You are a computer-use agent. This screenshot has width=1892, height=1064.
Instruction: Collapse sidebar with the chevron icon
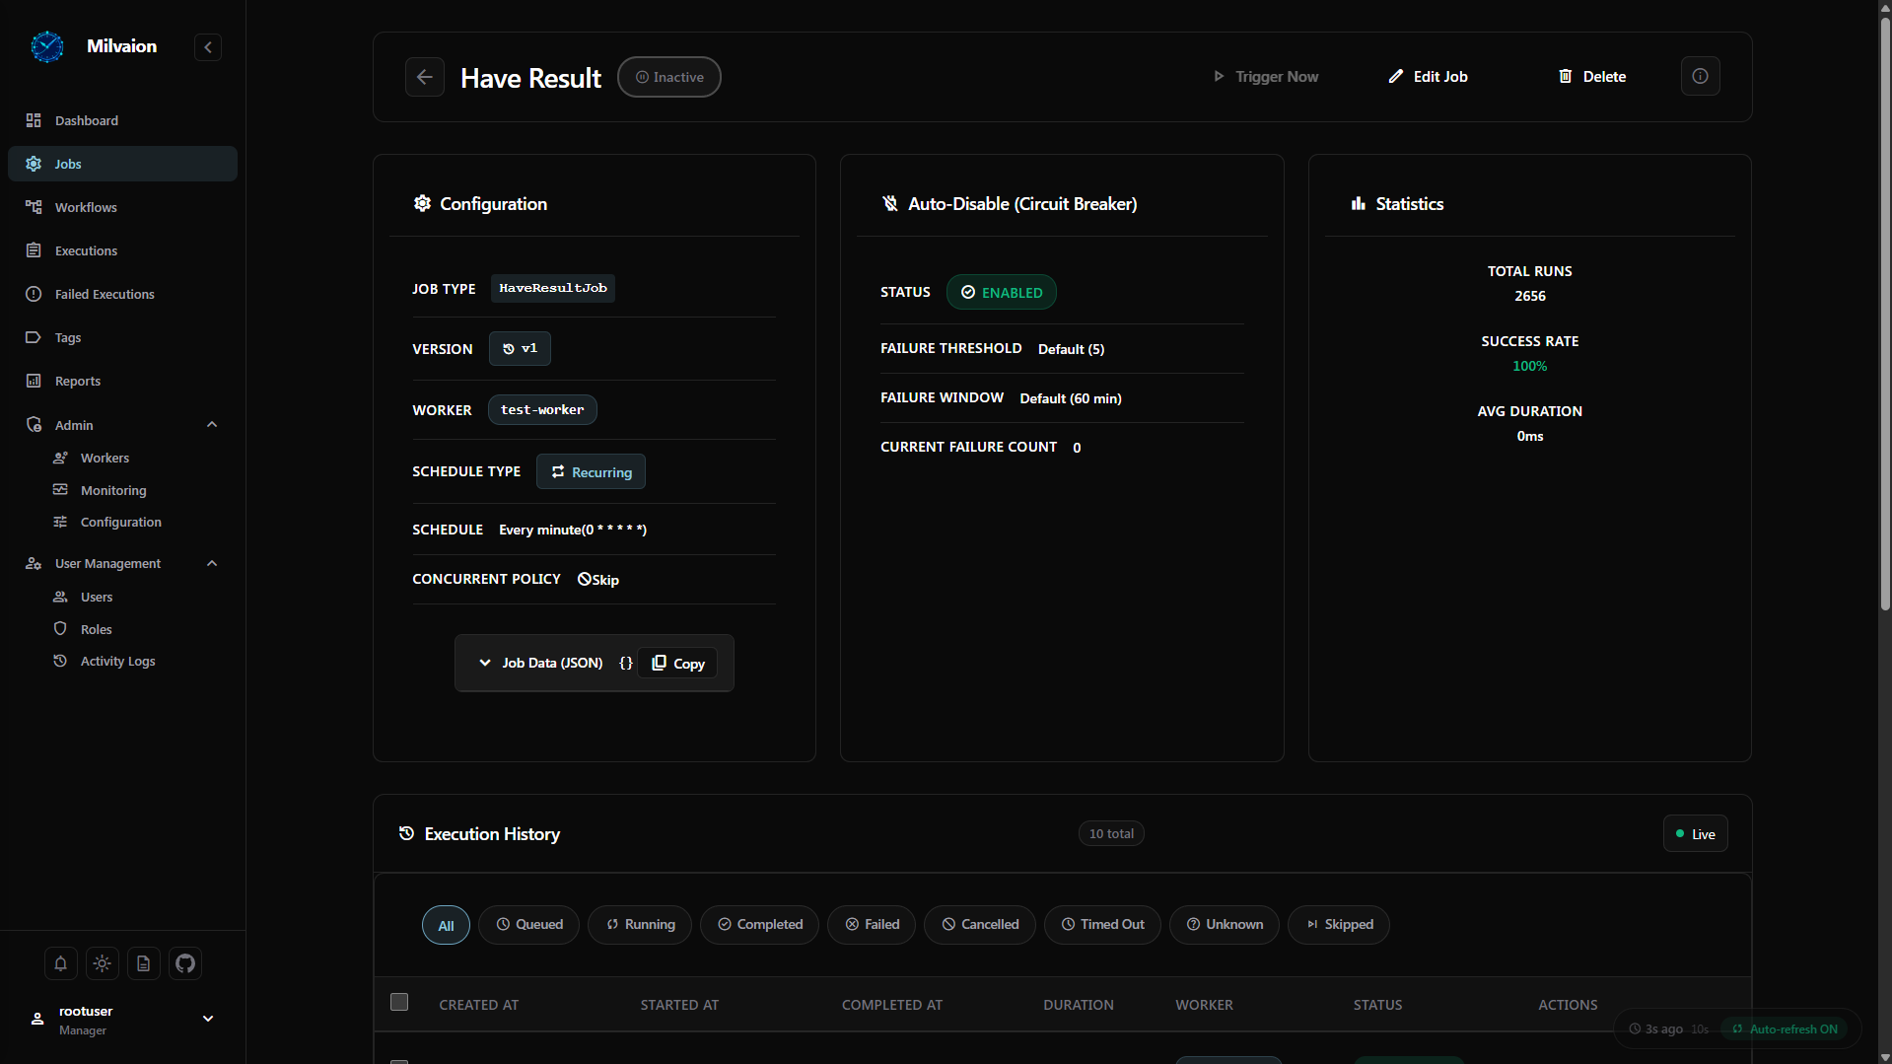(208, 47)
